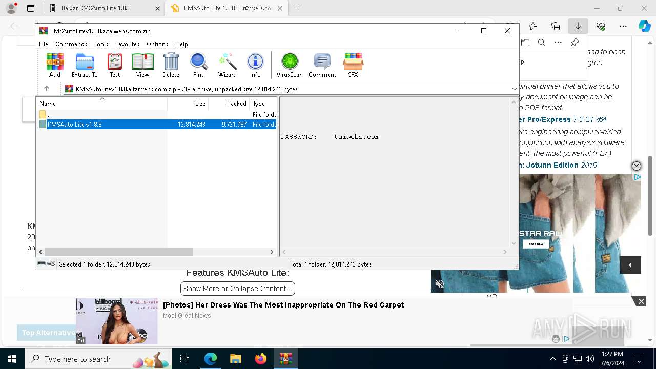Open Firefox from taskbar

pyautogui.click(x=261, y=359)
